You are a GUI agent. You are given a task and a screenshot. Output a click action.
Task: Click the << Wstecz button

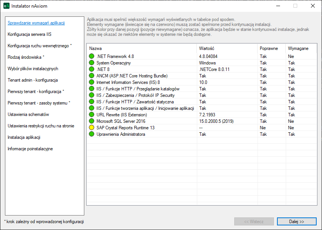(254, 222)
